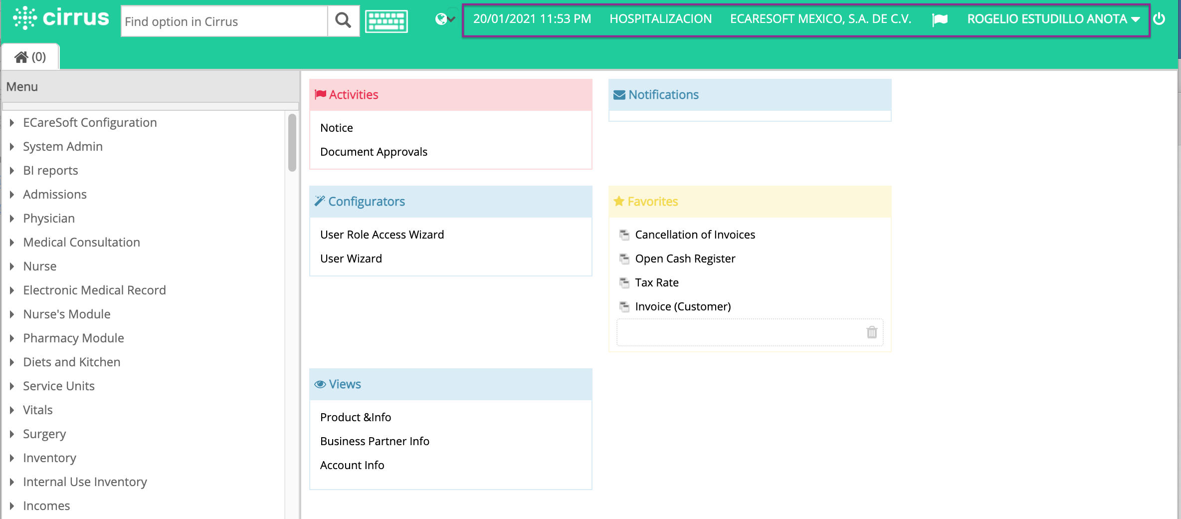Image resolution: width=1181 pixels, height=519 pixels.
Task: Open Inventory menu item
Action: [49, 458]
